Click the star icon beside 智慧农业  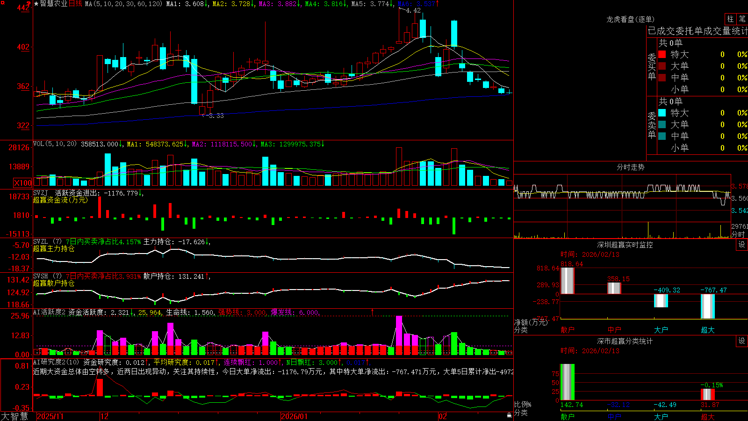pos(36,4)
